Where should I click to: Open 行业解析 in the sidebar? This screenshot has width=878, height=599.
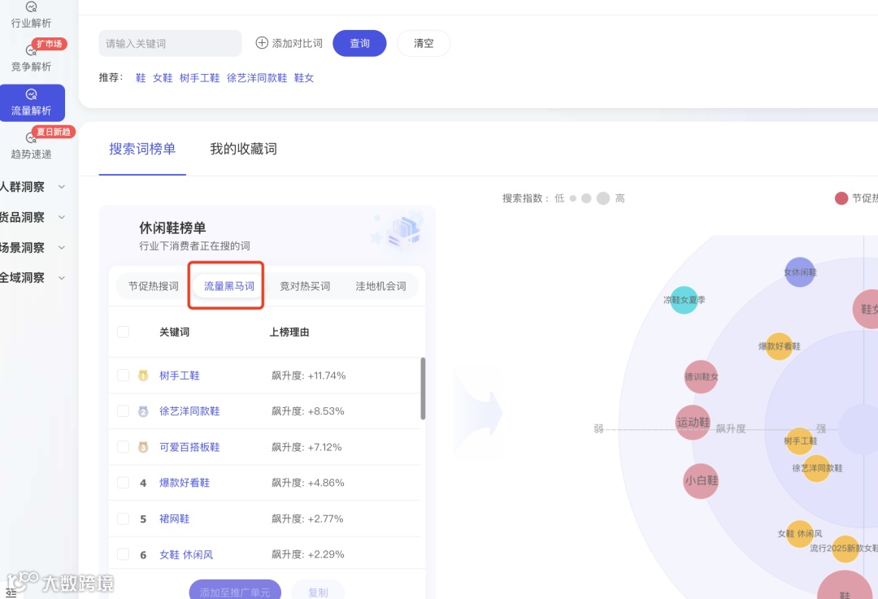pos(31,15)
